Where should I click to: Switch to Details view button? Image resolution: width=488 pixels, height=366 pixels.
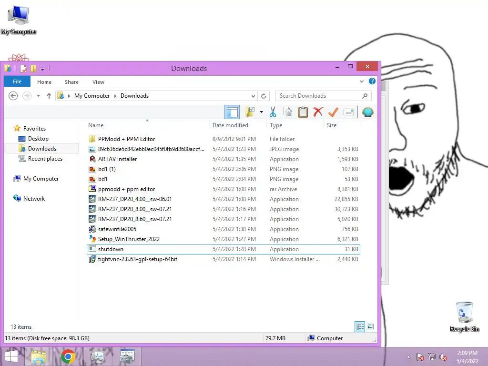[x=360, y=326]
